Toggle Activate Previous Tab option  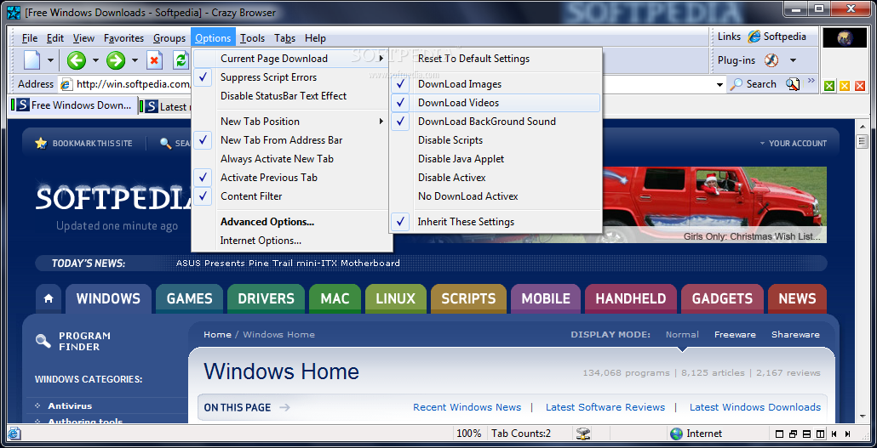click(291, 178)
